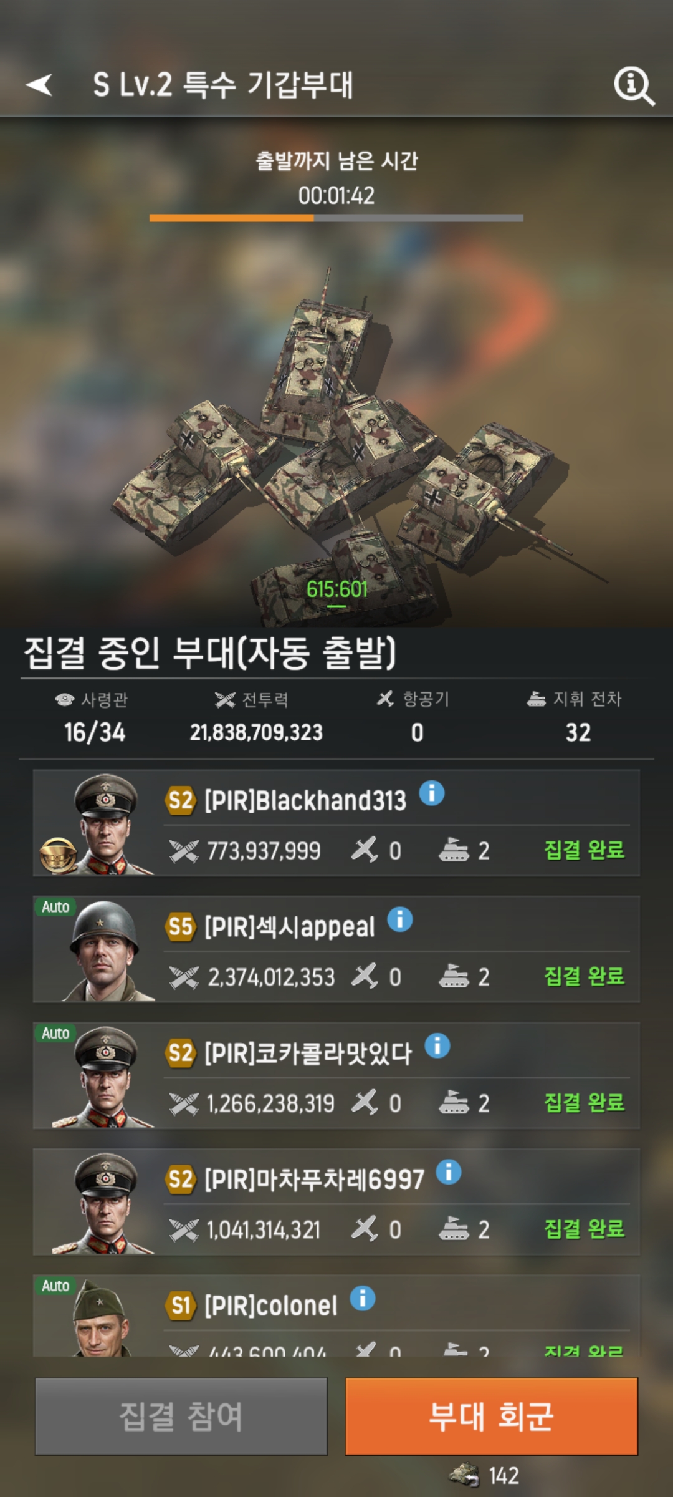Click the grey 집결 참여 button

coord(181,1416)
